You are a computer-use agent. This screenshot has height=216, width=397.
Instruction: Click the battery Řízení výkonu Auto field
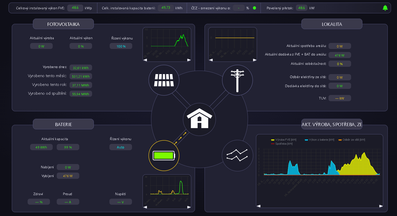(x=121, y=147)
